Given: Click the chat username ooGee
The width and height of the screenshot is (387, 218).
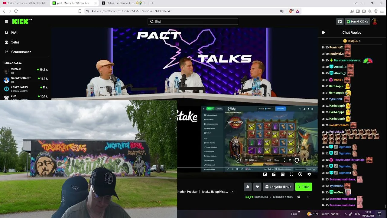Looking at the screenshot, I should [x=339, y=192].
